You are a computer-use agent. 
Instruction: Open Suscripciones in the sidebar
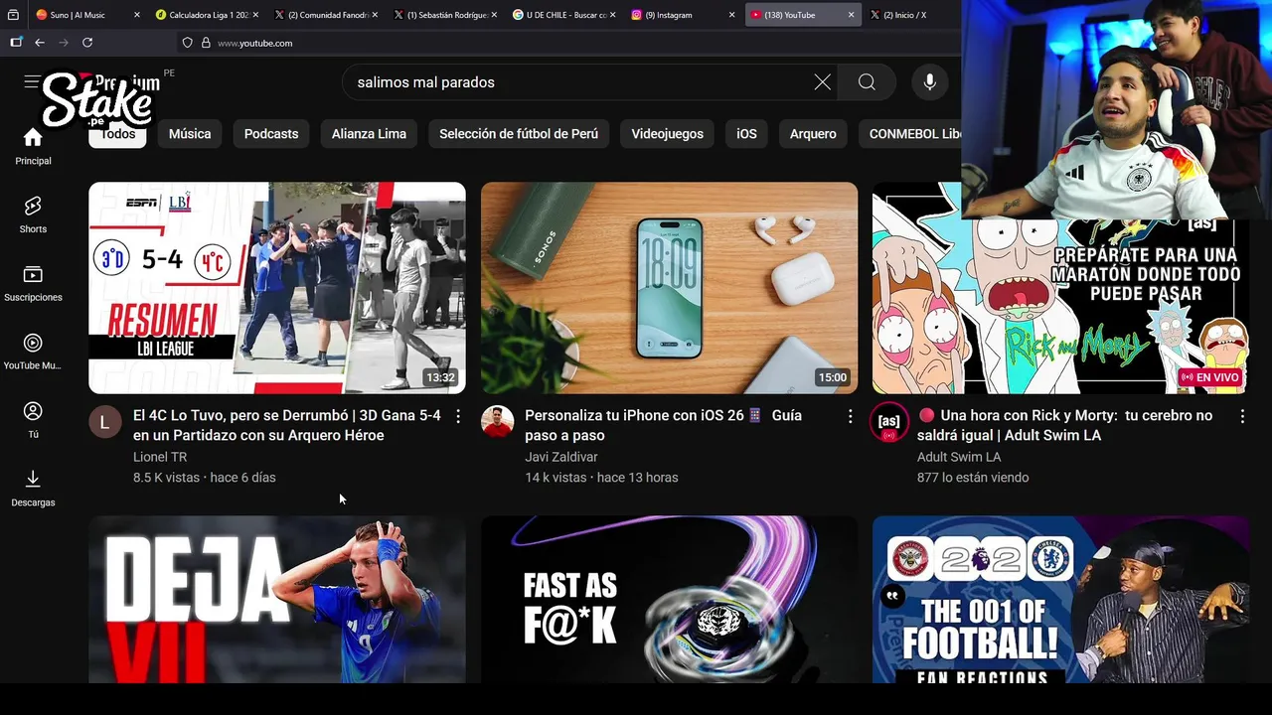tap(33, 283)
